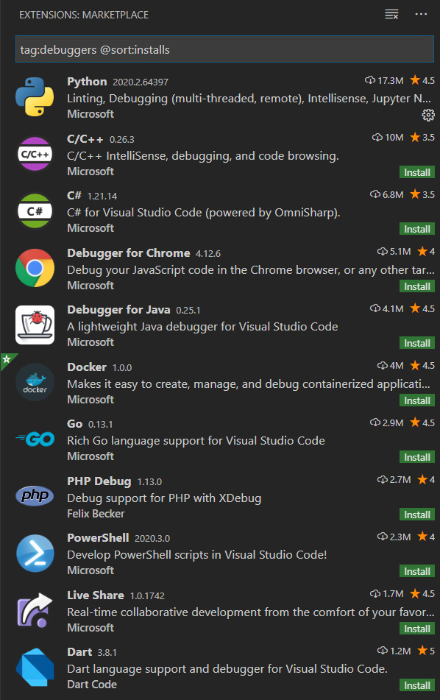Install the C/C++ extension
Screen dimensions: 440x700
[417, 172]
